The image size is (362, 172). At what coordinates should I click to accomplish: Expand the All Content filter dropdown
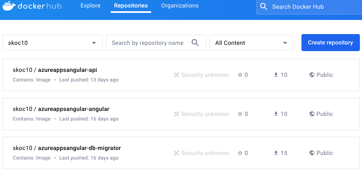pos(251,43)
